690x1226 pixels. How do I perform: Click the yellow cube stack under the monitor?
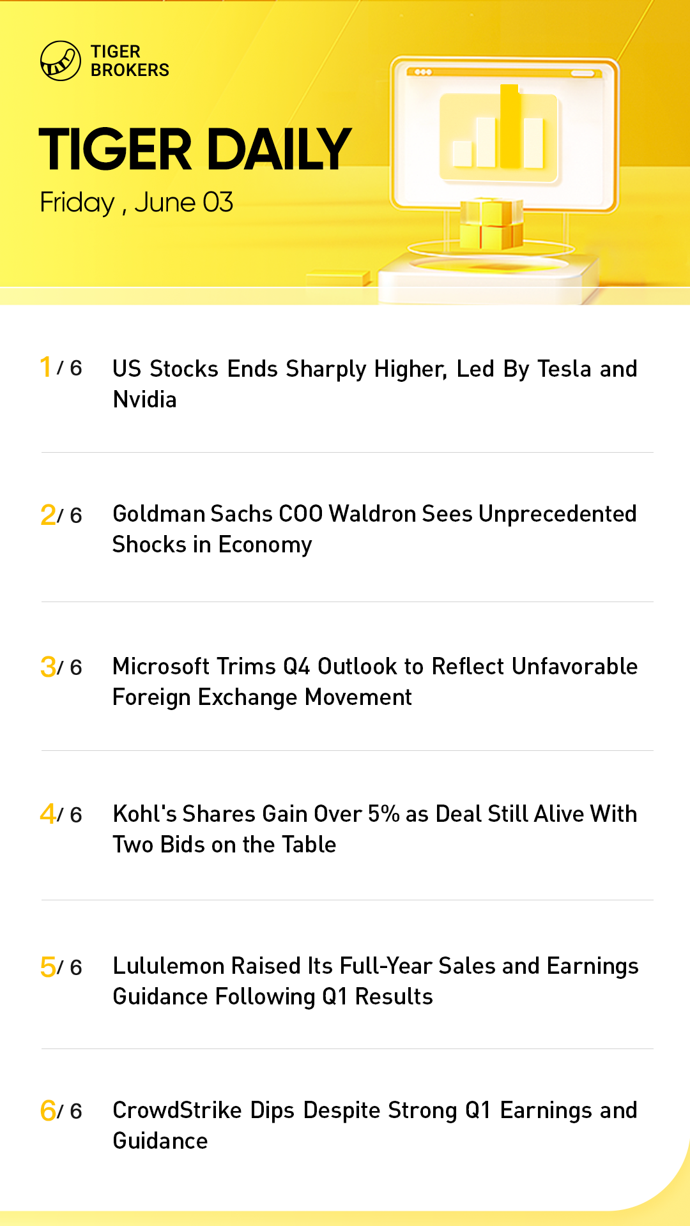click(491, 224)
